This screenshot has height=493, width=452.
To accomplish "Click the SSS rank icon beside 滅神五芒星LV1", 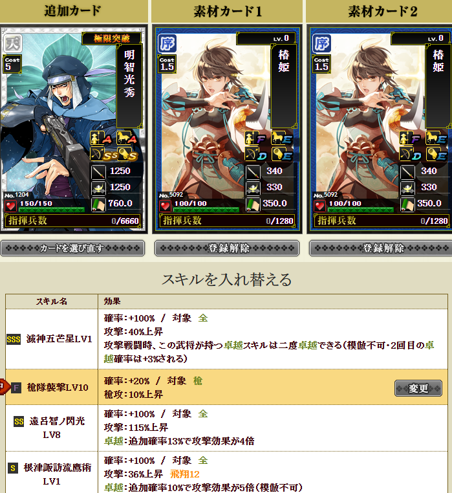I will (x=14, y=339).
